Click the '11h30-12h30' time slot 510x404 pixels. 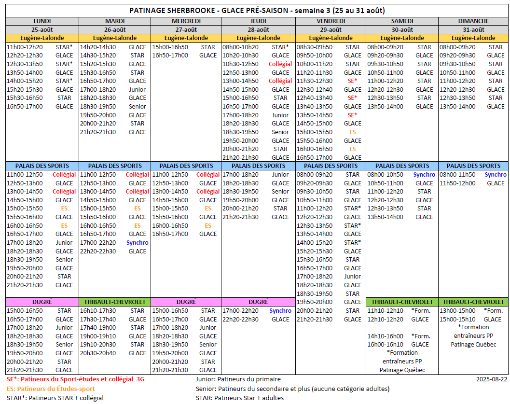point(315,81)
